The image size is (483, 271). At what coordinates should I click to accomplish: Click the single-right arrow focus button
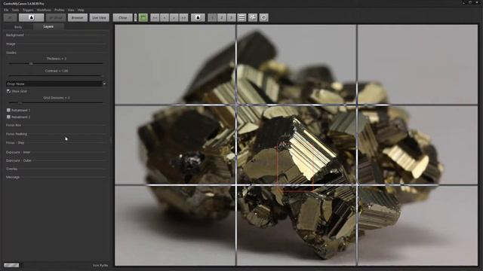(x=174, y=17)
